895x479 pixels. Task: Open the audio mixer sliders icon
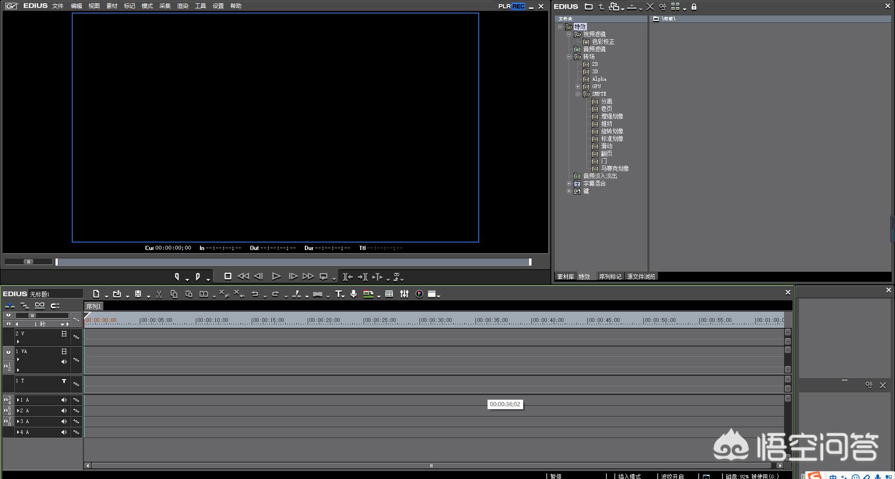tap(404, 294)
